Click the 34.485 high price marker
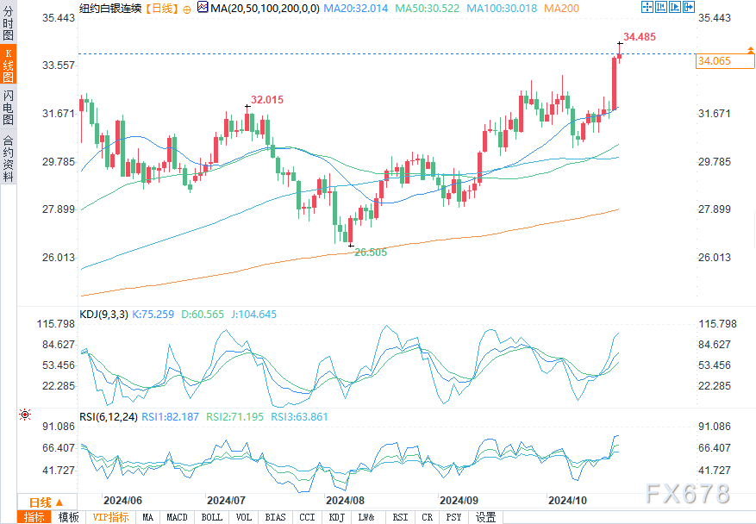The image size is (756, 524). point(639,37)
